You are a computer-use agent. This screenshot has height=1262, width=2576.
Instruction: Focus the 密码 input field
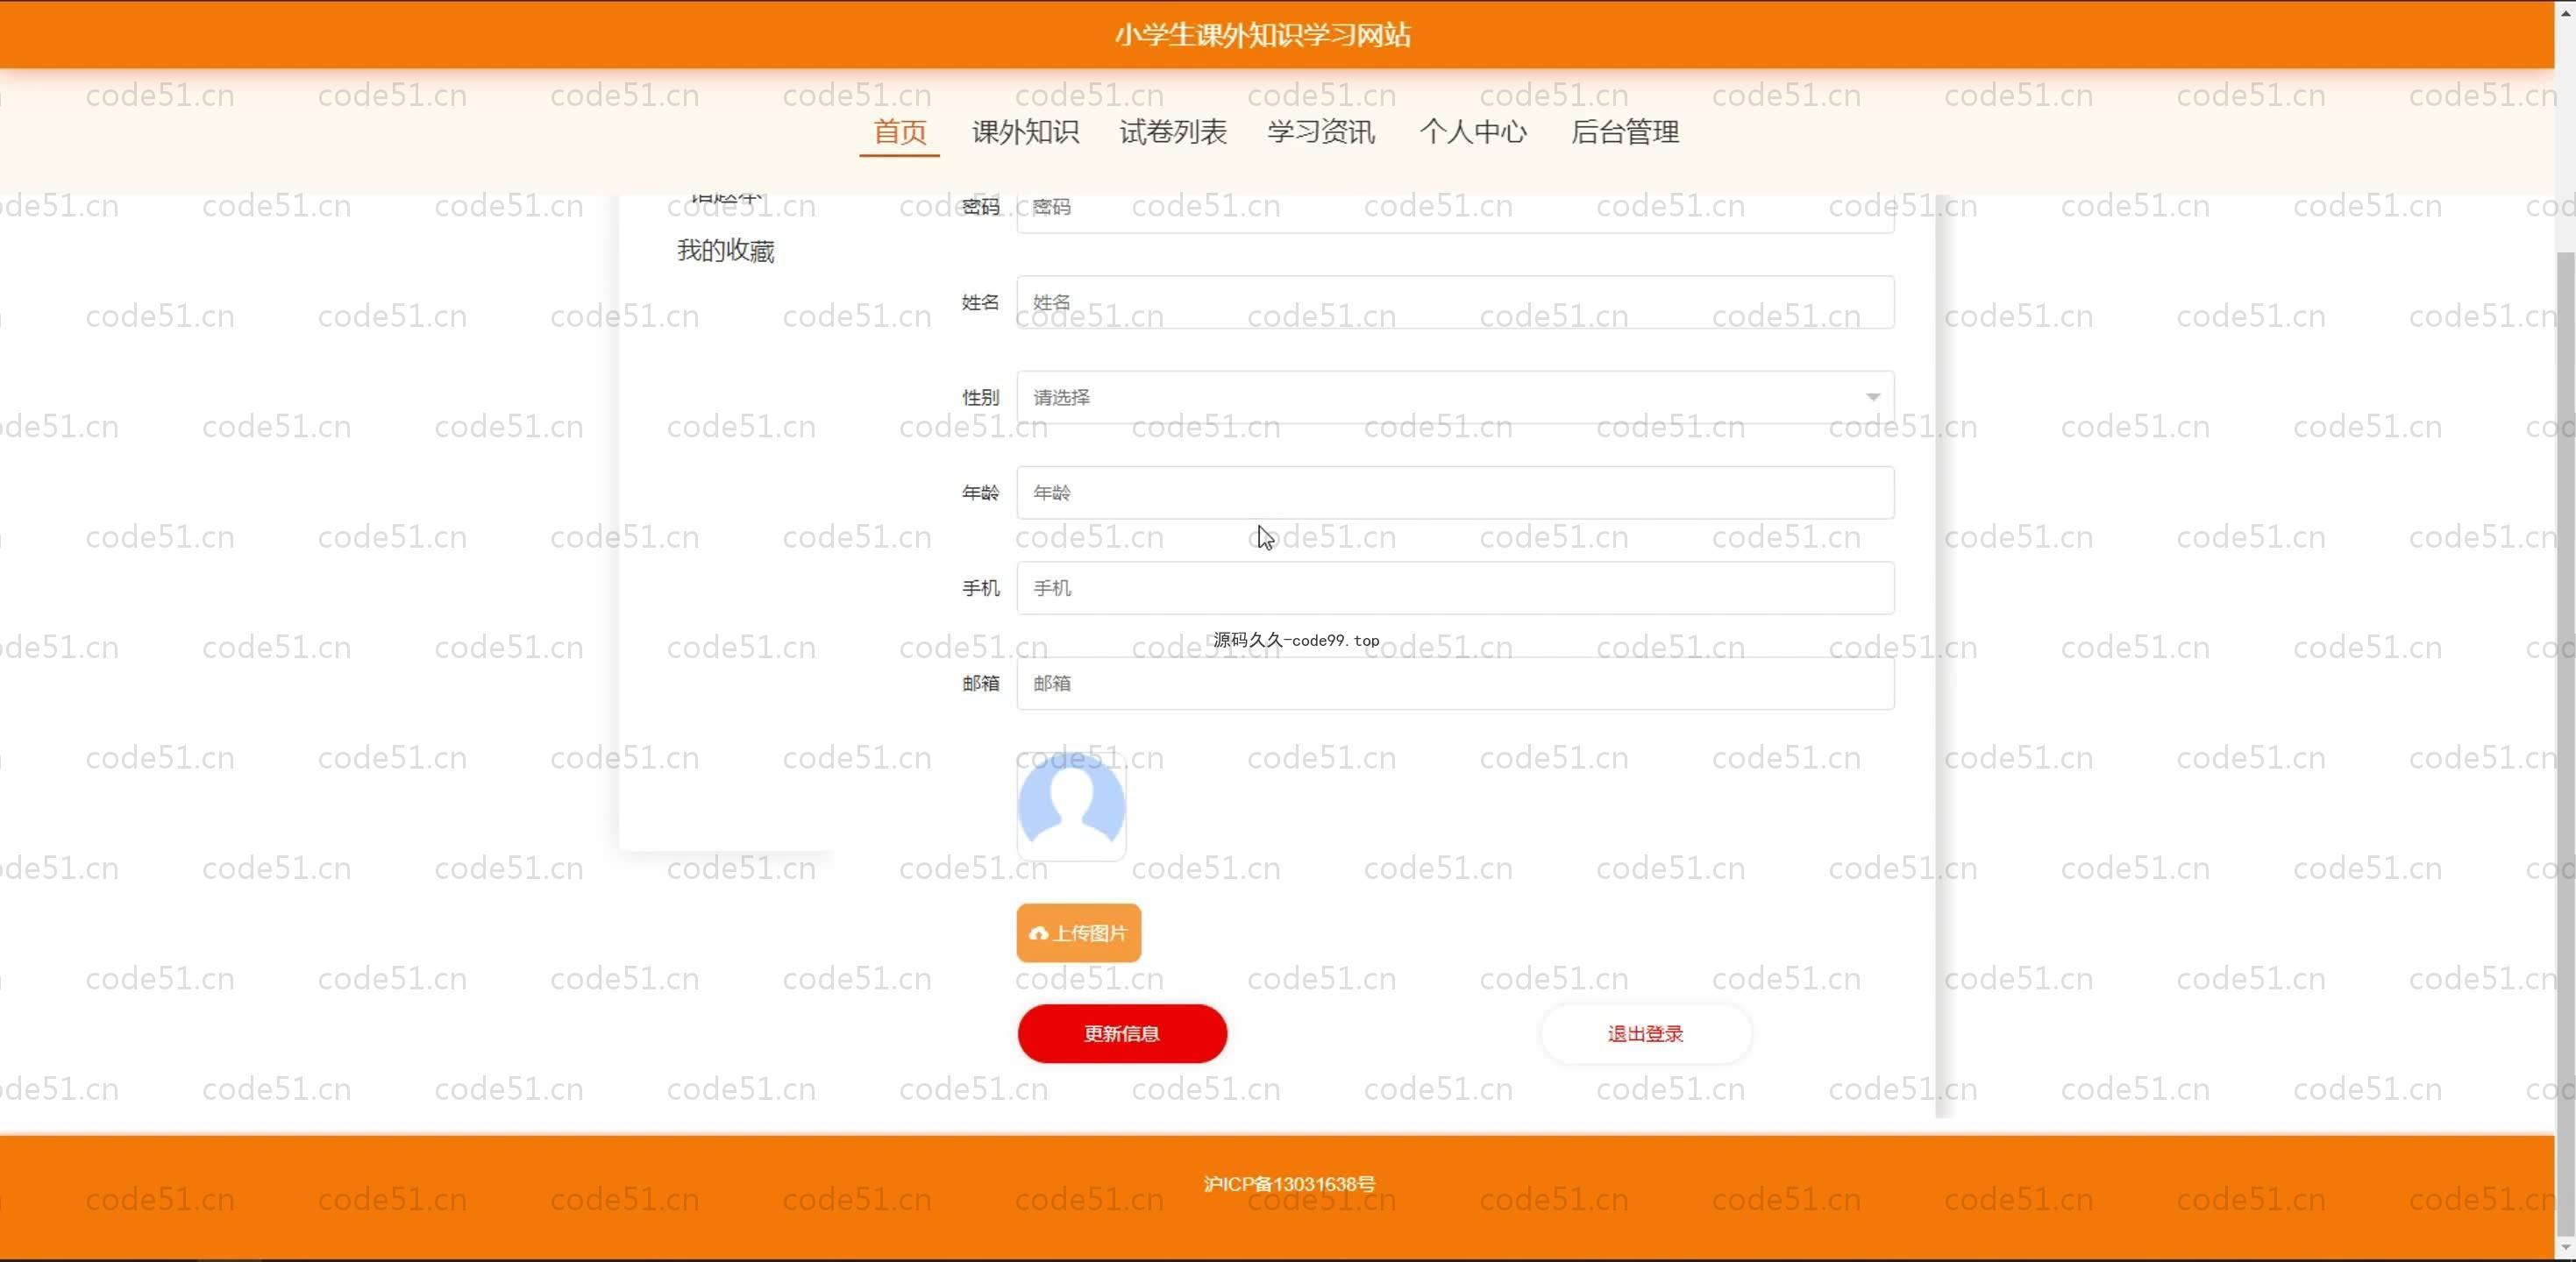coord(1455,213)
